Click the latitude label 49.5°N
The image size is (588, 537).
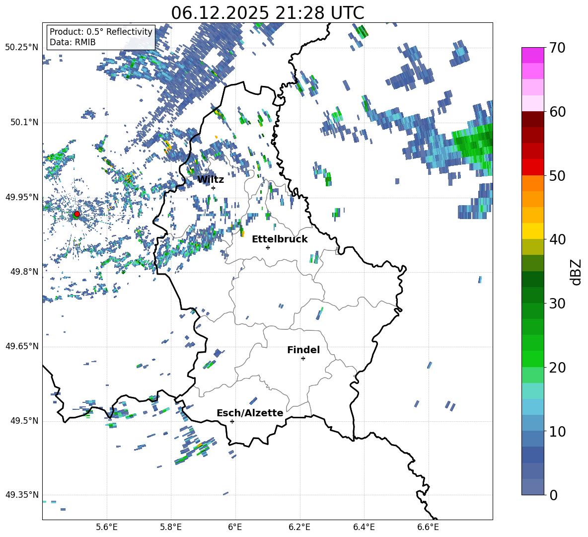coord(24,421)
